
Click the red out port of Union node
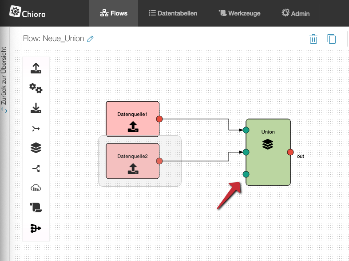290,152
